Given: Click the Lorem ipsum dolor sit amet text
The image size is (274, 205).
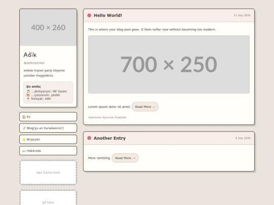Looking at the screenshot, I should click(110, 107).
